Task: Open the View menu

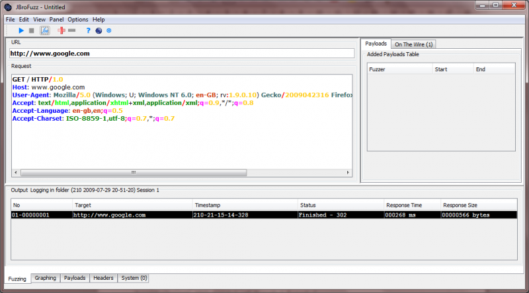Action: point(39,20)
